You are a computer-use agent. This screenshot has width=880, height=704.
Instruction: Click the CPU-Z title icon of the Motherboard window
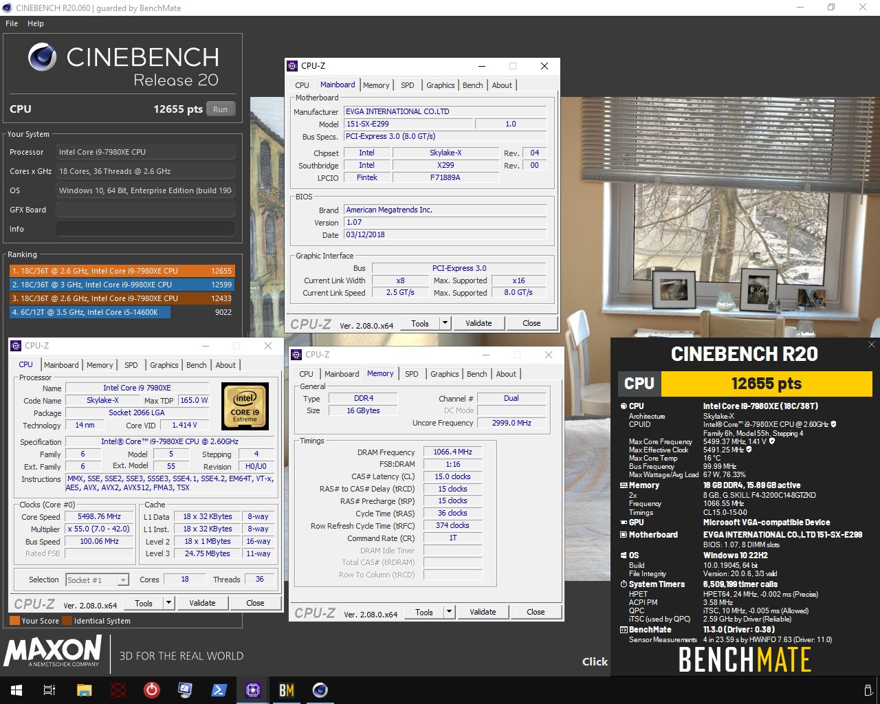[292, 66]
